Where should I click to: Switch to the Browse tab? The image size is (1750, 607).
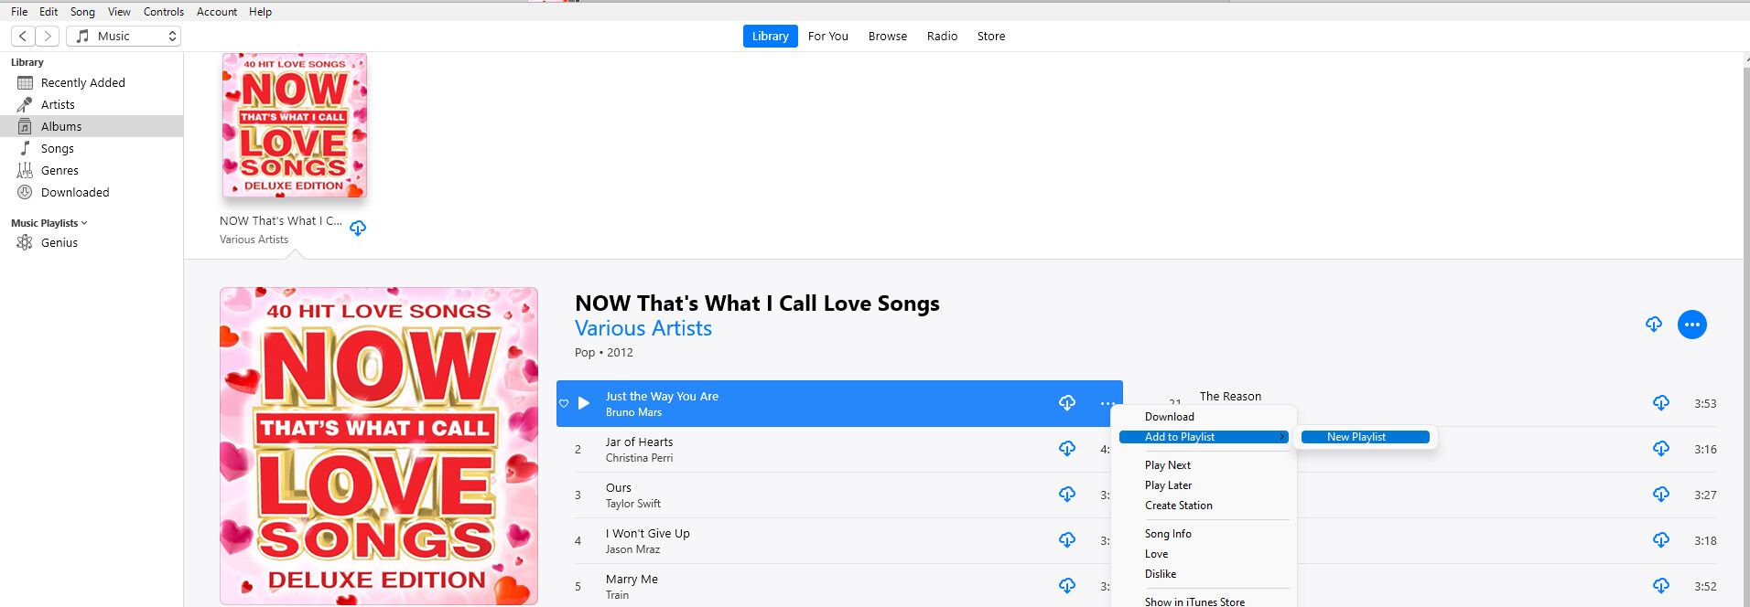(888, 36)
